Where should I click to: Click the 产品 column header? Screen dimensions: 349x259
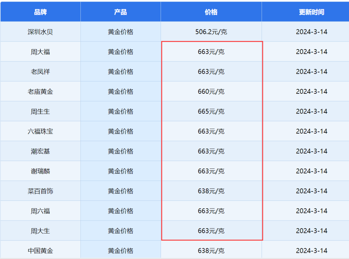pos(121,12)
